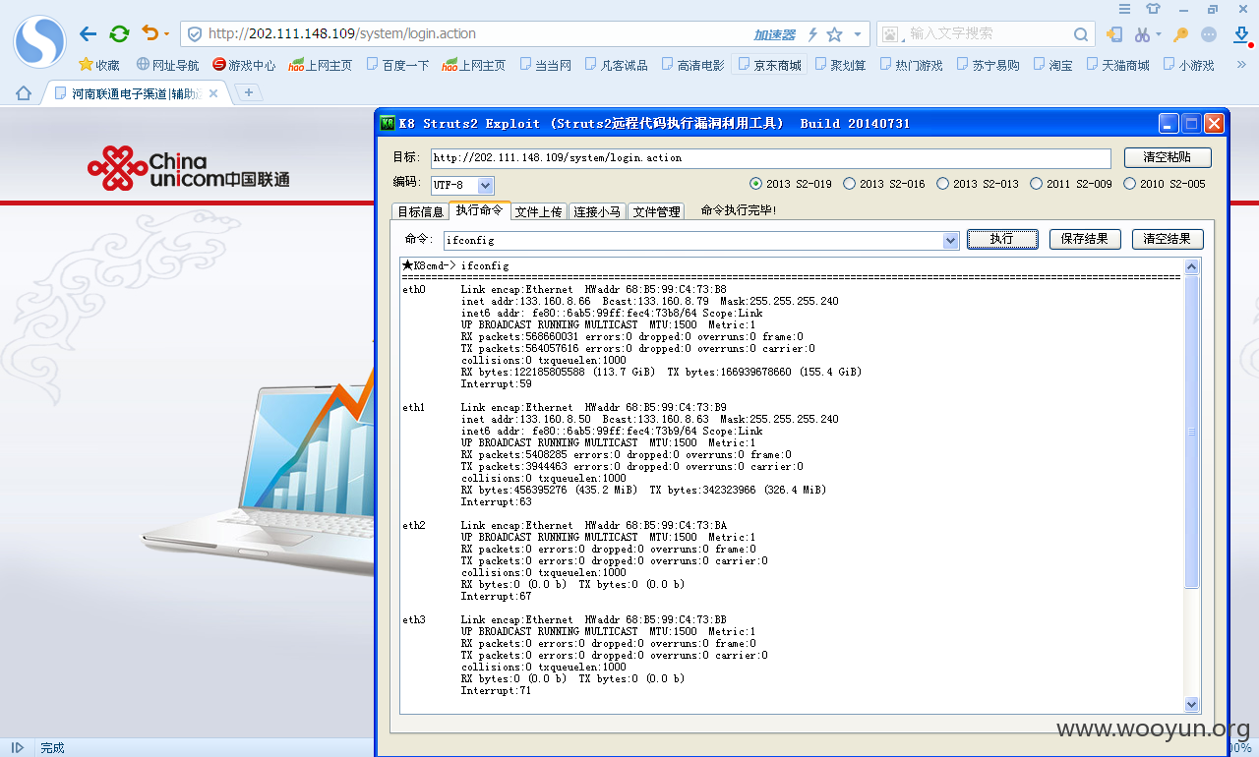Click the lightning accelerator icon

point(812,34)
